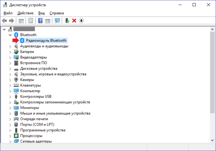
Task: Open the Действие menu
Action: point(25,13)
